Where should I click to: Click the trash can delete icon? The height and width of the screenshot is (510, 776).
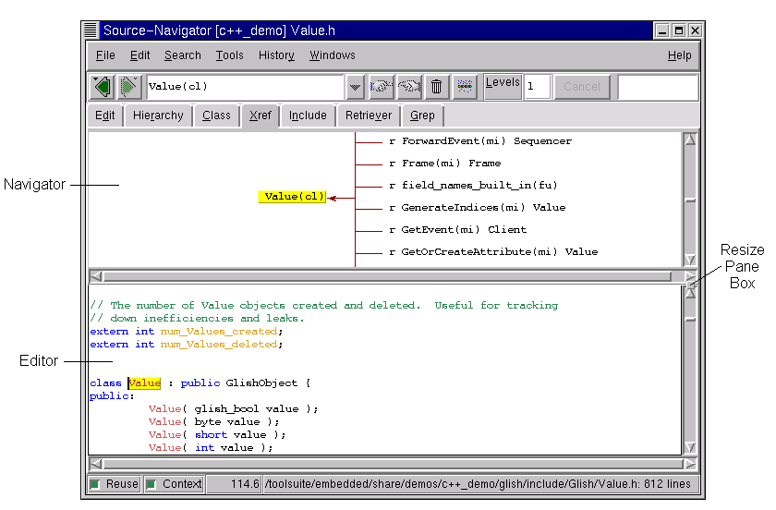point(436,87)
